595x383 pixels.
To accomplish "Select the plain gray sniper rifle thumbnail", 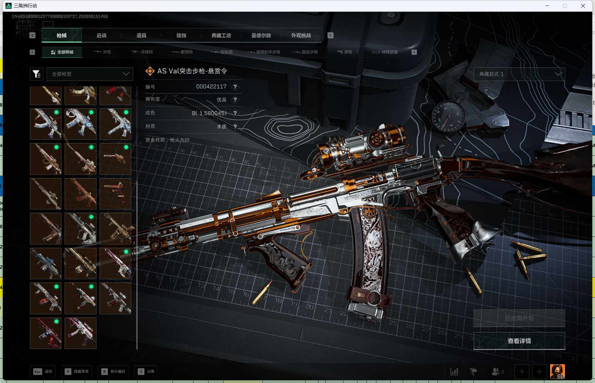I will point(46,194).
